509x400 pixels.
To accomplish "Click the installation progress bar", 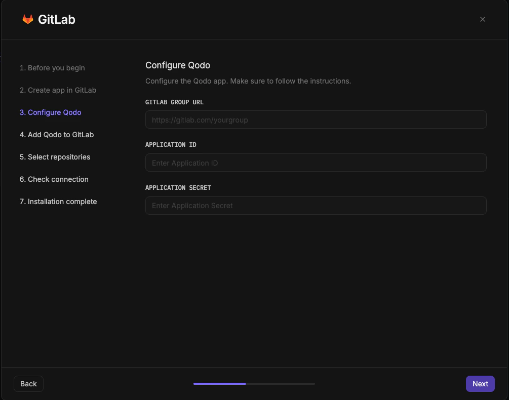I will point(254,384).
